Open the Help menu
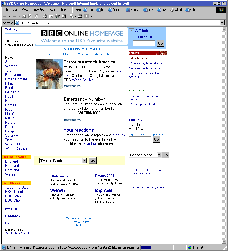Screen dimensions: 228x251 coord(63,9)
